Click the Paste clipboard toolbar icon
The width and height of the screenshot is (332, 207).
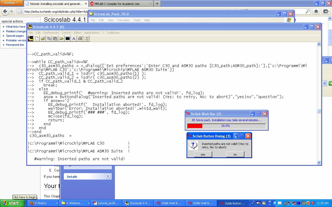[x=55, y=39]
